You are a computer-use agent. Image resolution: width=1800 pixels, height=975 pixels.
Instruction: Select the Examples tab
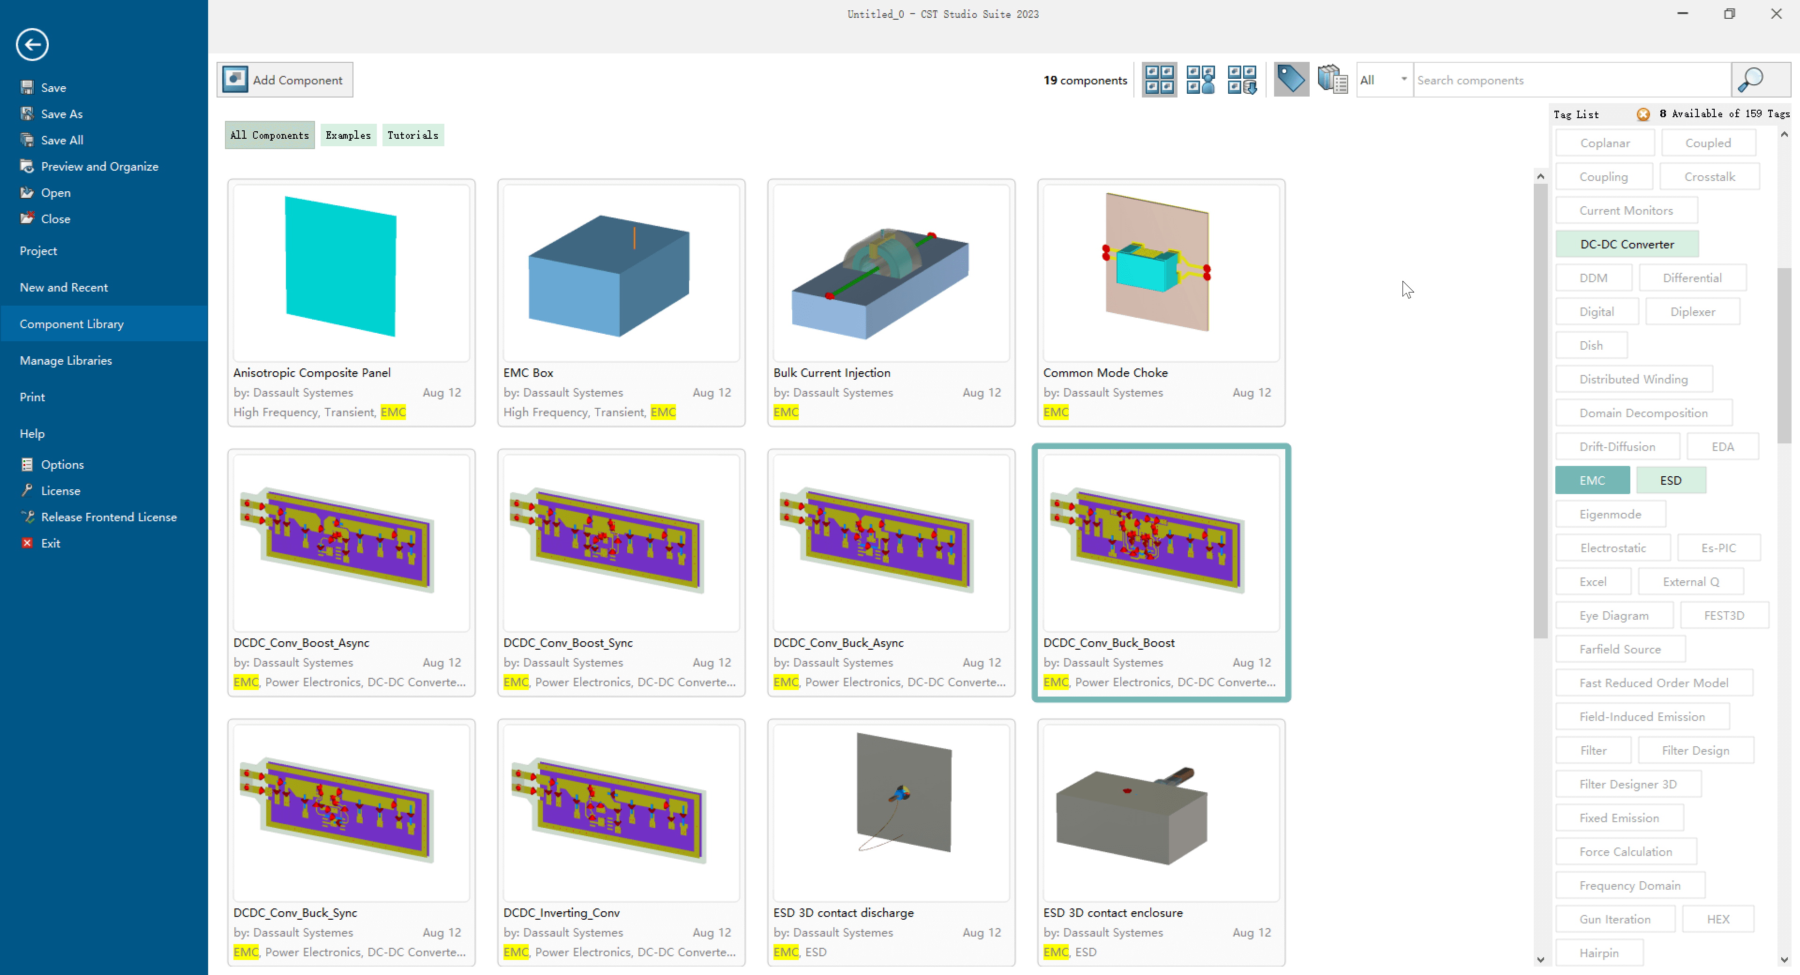348,135
